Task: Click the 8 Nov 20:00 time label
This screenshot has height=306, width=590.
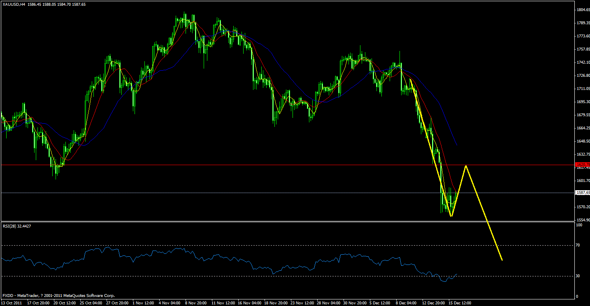Action: (195, 303)
